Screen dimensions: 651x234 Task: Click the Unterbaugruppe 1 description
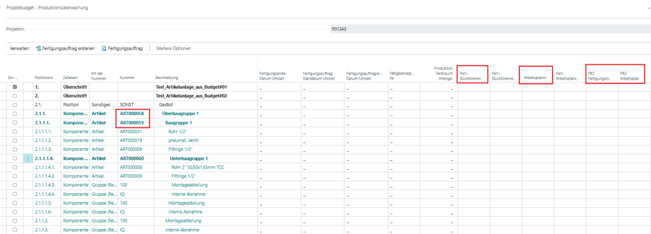[189, 158]
